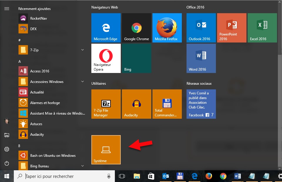Screen dimensions: 282x182
Task: Open the Excel 2016 tile
Action: (262, 28)
